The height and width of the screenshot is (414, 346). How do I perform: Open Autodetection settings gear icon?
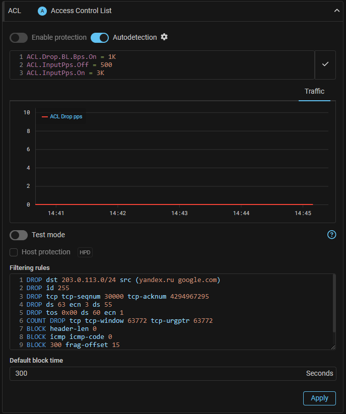pos(164,37)
